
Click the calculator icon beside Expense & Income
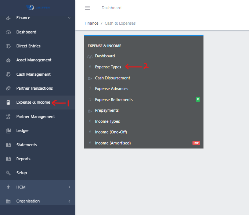coord(8,103)
